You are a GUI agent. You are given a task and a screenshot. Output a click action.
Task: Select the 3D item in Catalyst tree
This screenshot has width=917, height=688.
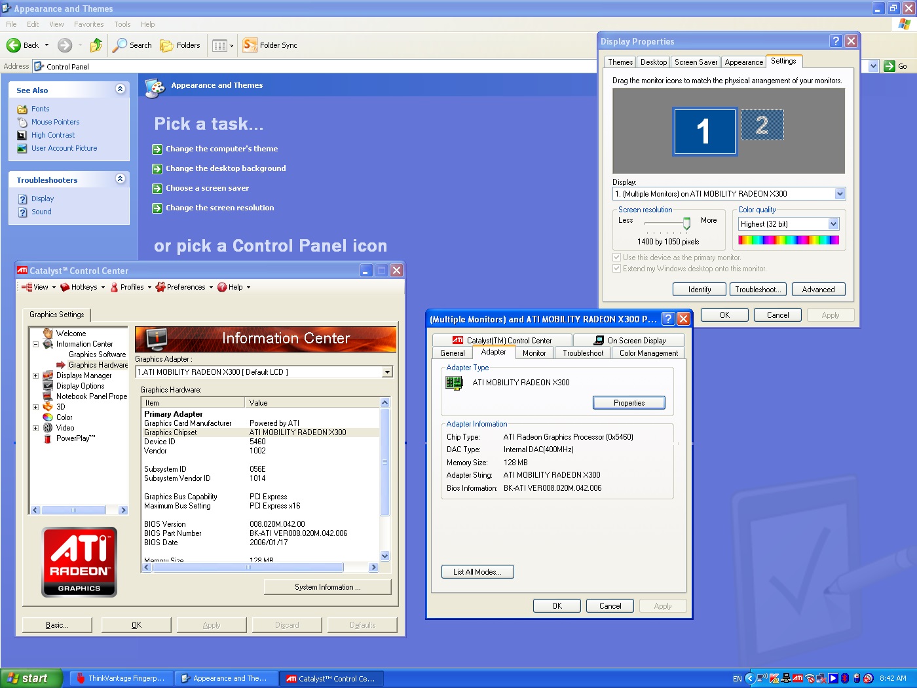(61, 407)
